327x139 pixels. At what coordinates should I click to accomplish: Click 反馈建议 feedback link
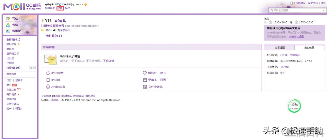(300, 3)
